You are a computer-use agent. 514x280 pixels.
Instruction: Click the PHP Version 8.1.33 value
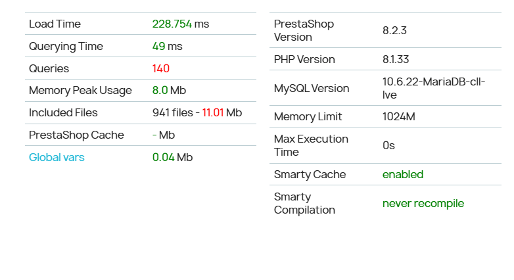[396, 59]
